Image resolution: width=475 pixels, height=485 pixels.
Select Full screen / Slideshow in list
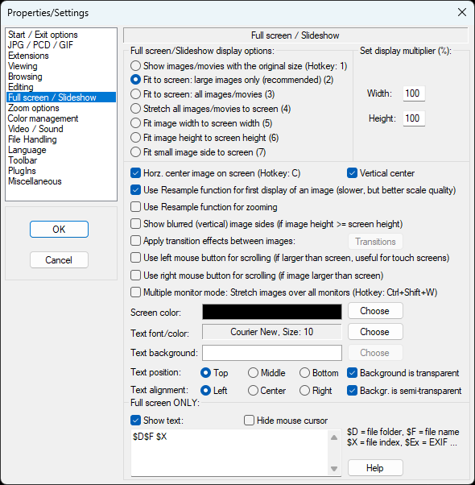[x=61, y=97]
